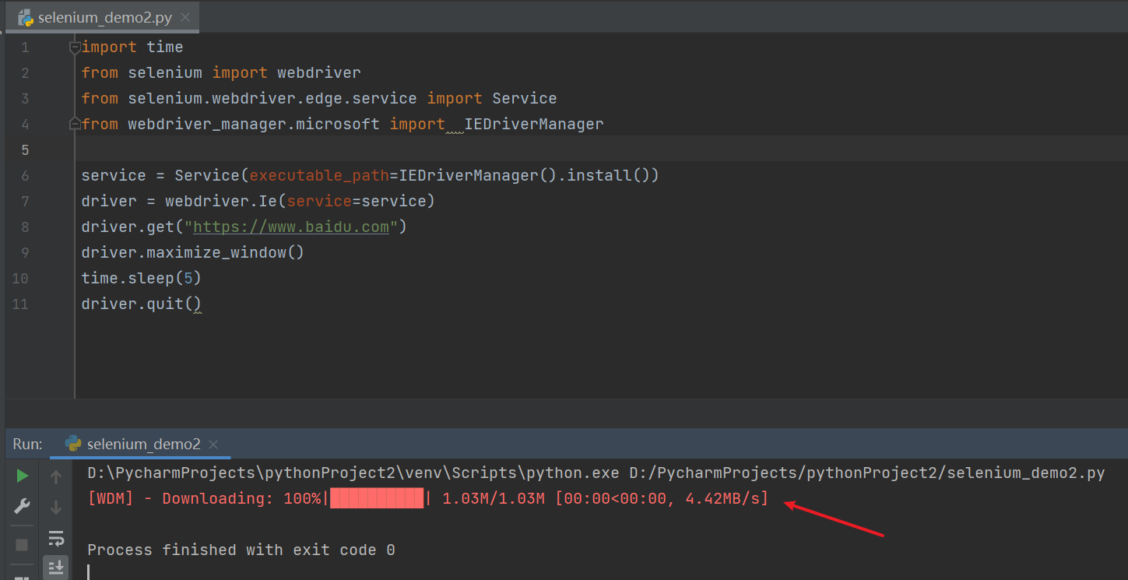Click line number 11 in the gutter
Image resolution: width=1128 pixels, height=580 pixels.
click(21, 304)
